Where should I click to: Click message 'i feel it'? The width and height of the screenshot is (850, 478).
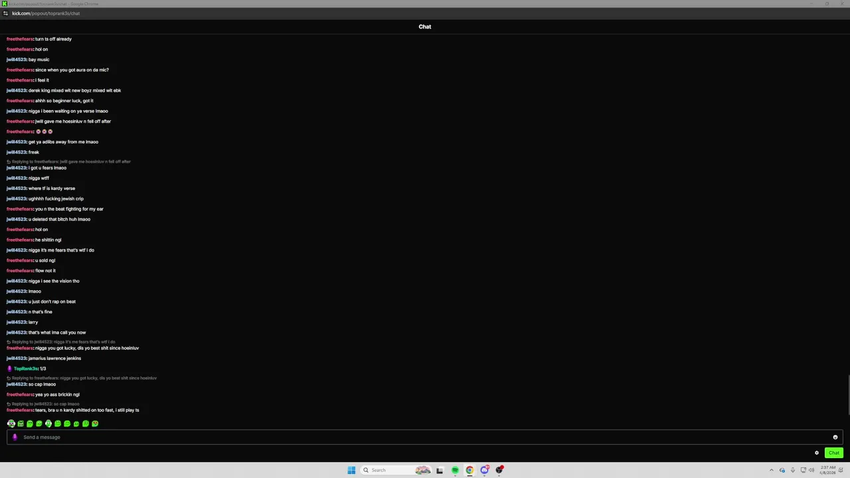[x=42, y=80]
